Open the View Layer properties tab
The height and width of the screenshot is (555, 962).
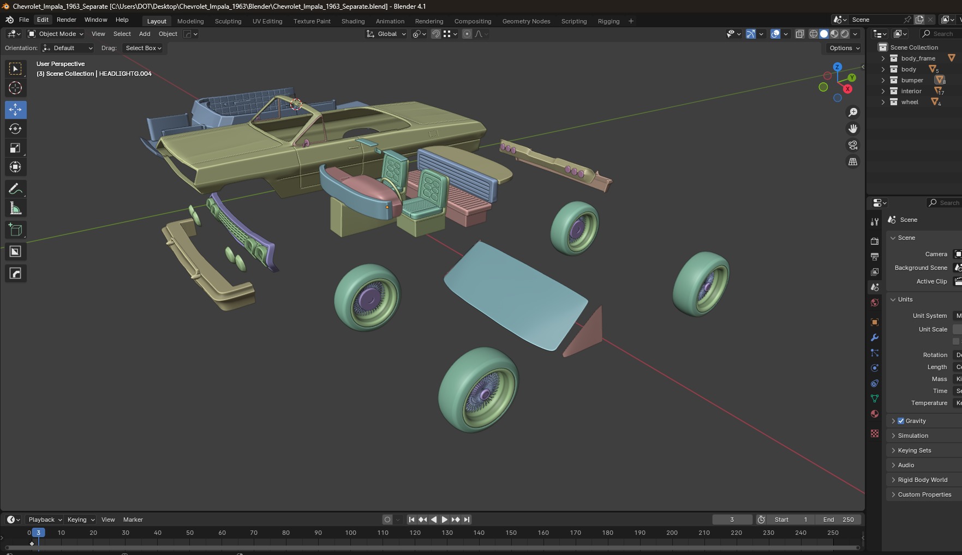point(875,272)
